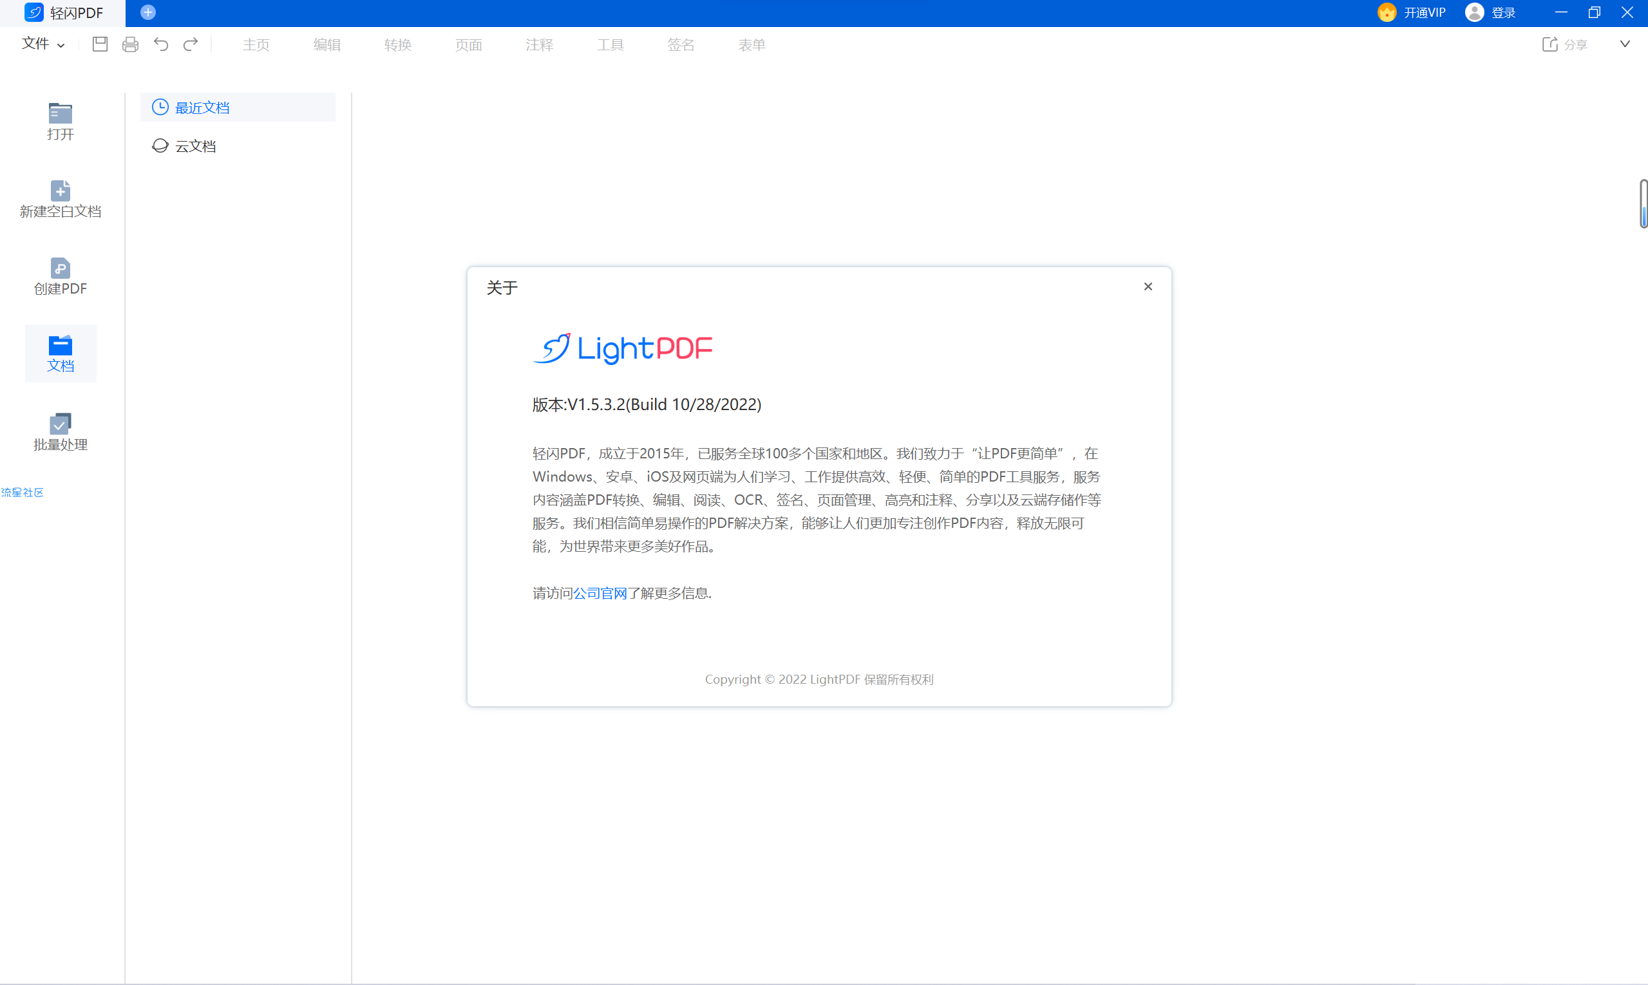Click the redo arrow icon
This screenshot has width=1648, height=985.
click(191, 44)
